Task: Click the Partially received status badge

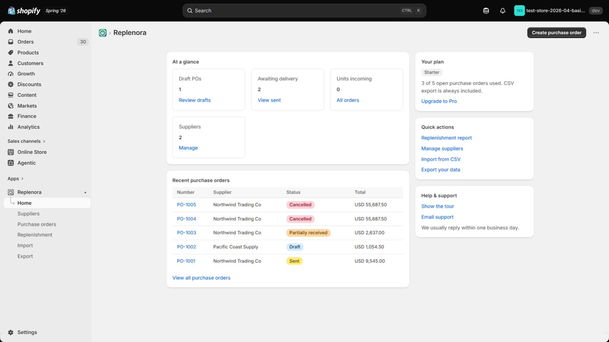Action: click(308, 233)
